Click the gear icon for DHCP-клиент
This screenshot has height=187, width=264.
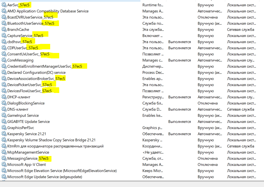point(4,97)
